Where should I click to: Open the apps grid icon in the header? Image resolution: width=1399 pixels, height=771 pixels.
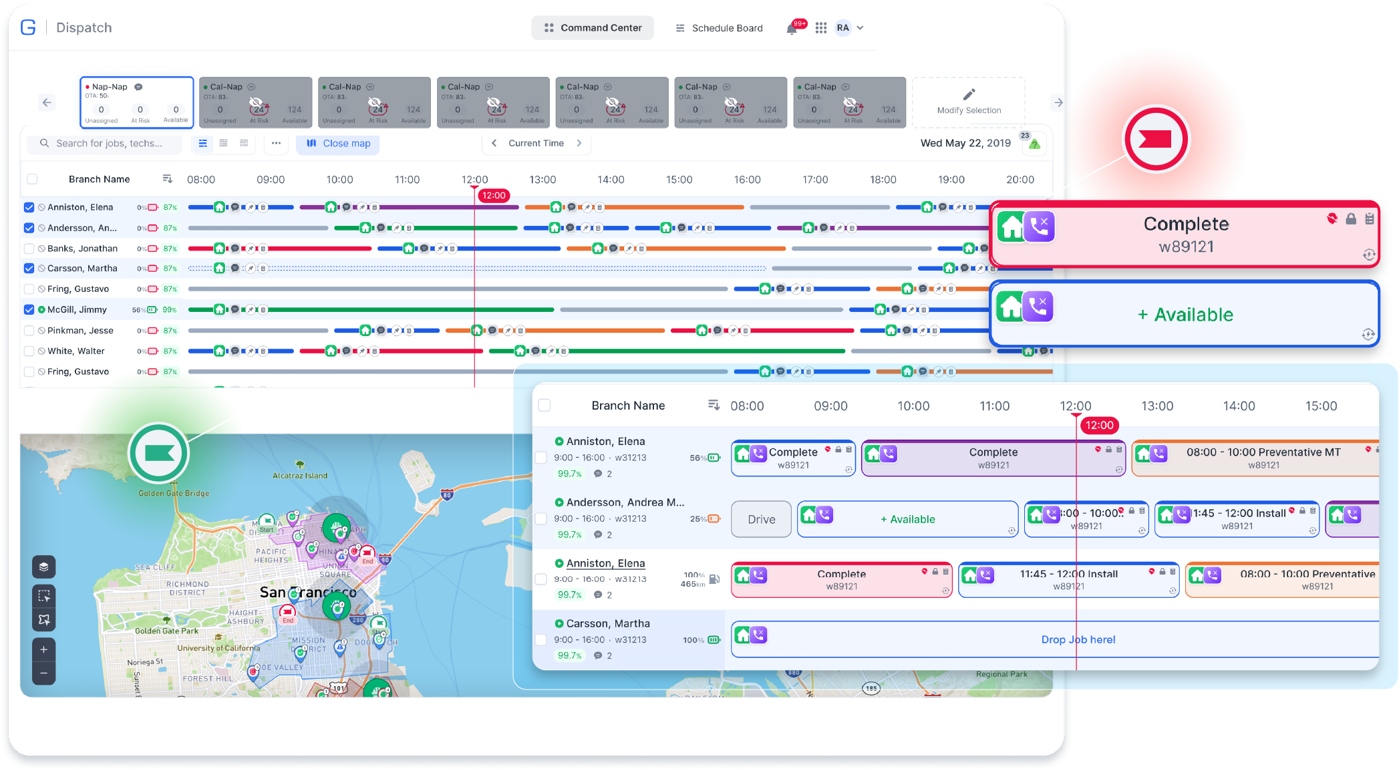(821, 27)
